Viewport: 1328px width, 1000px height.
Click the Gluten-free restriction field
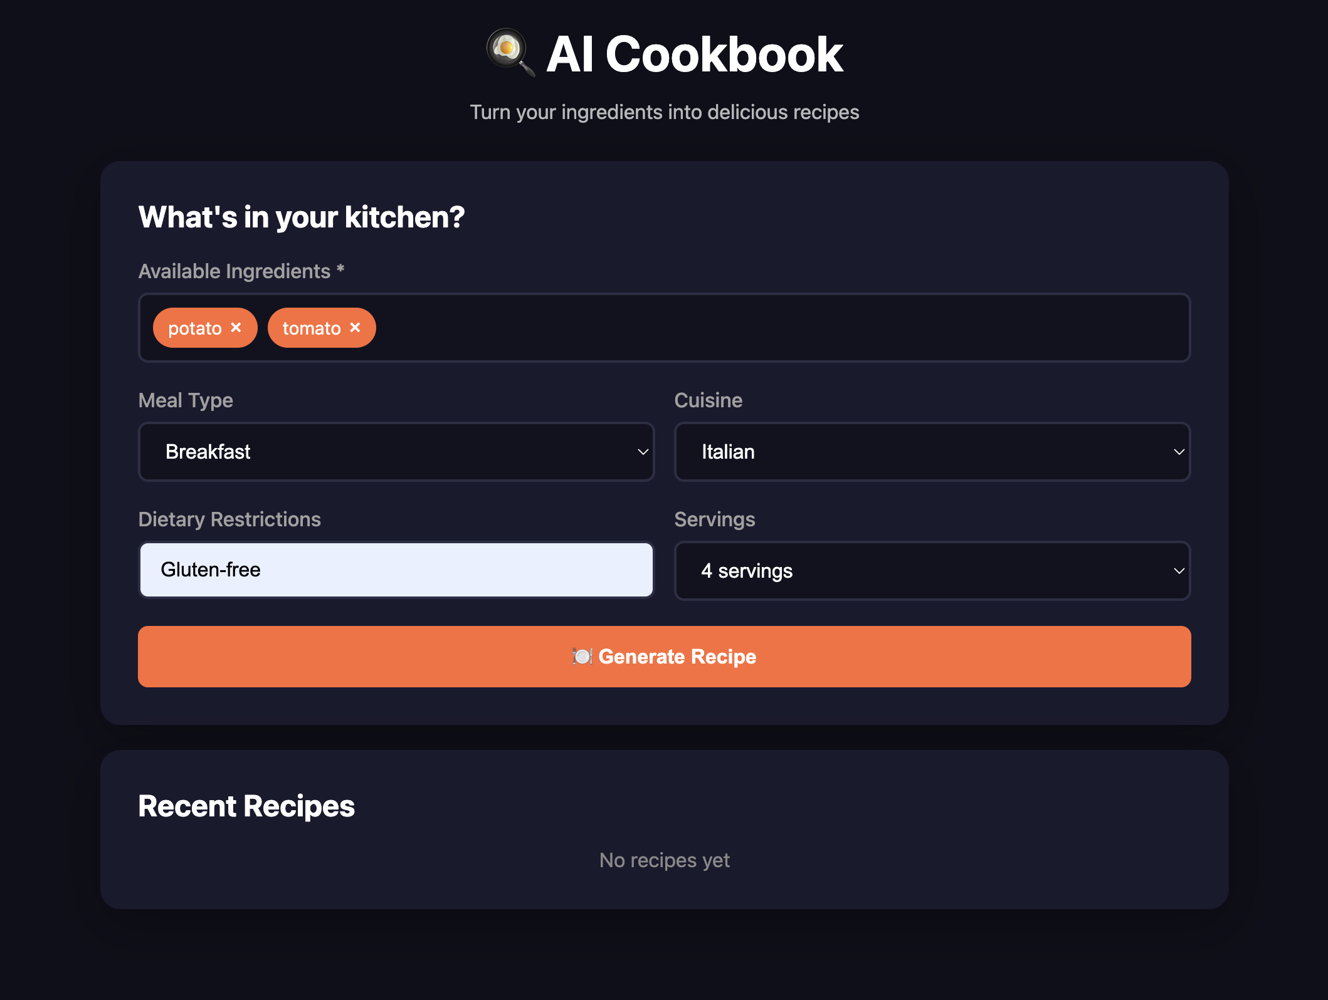pyautogui.click(x=396, y=570)
